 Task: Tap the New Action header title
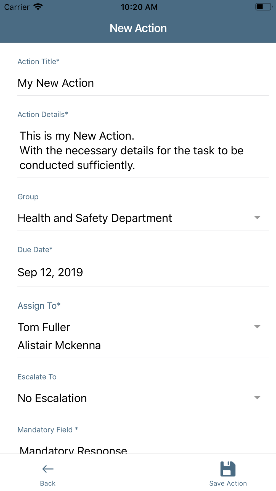click(138, 28)
